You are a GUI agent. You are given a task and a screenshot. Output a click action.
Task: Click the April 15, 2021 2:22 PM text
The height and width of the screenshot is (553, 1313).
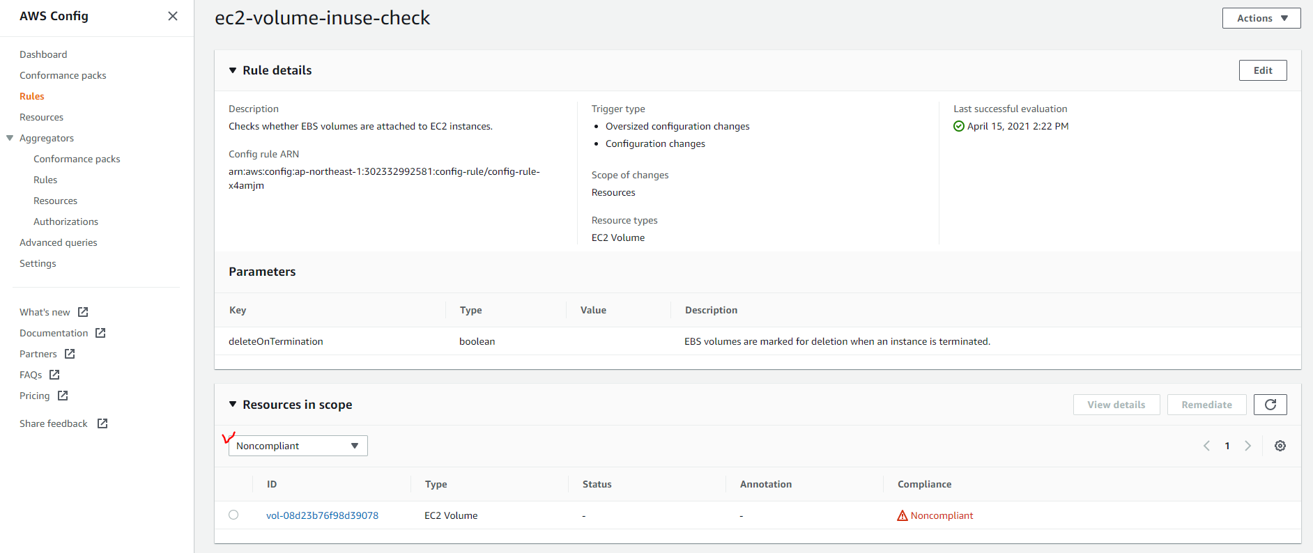(x=1018, y=126)
